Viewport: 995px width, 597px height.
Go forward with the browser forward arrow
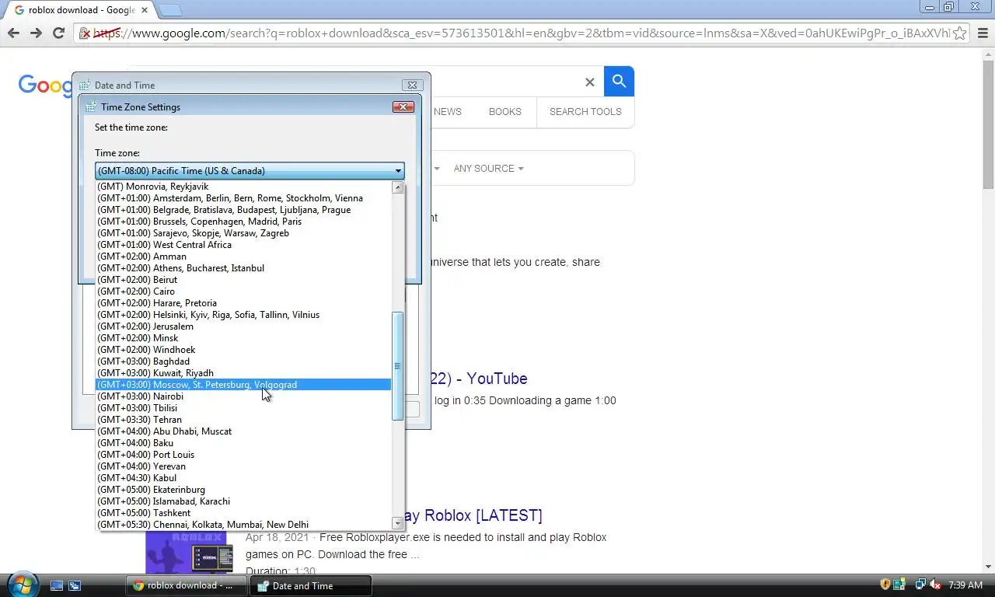36,33
